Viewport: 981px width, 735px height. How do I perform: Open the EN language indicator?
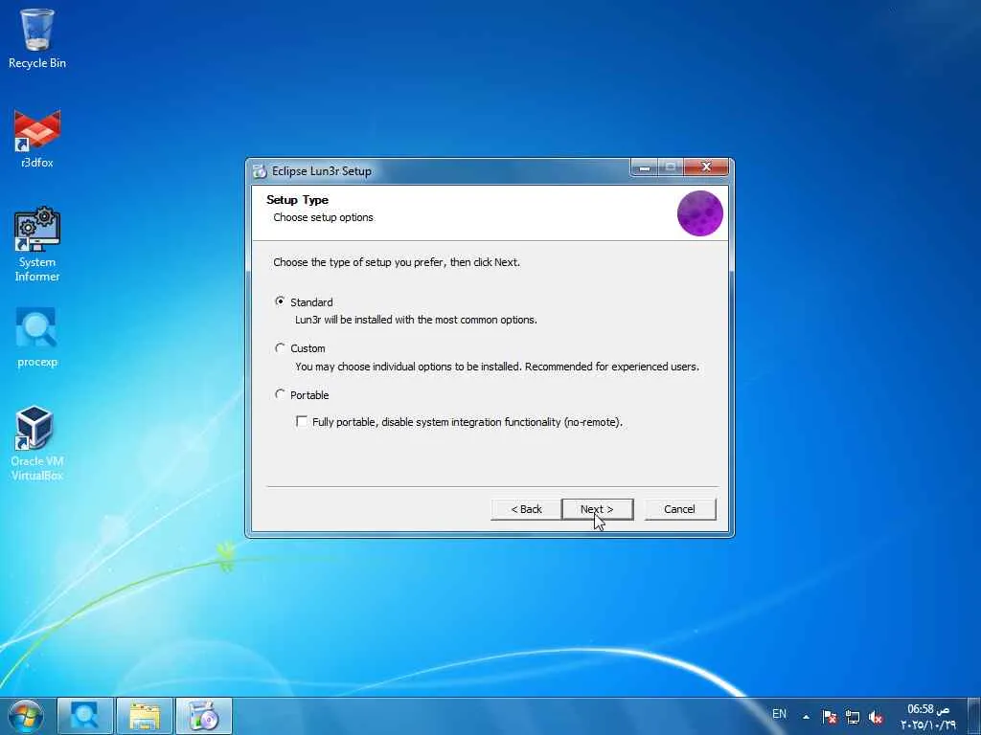[x=779, y=714]
